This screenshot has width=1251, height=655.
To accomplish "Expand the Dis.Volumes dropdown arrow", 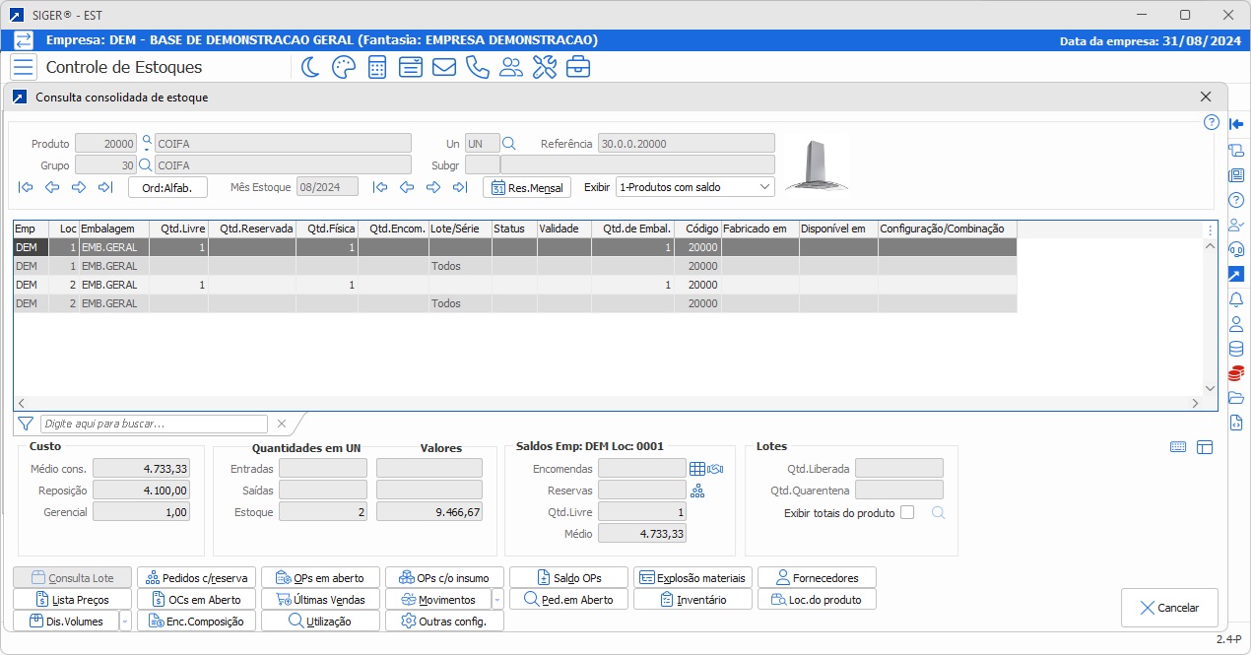I will tap(125, 622).
